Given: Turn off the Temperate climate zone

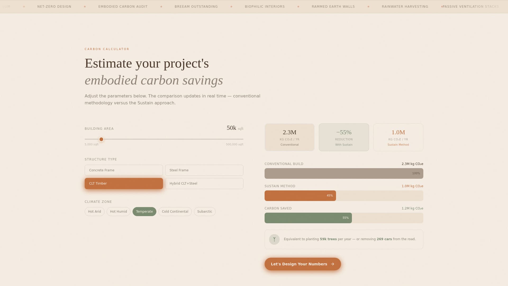Looking at the screenshot, I should [144, 211].
